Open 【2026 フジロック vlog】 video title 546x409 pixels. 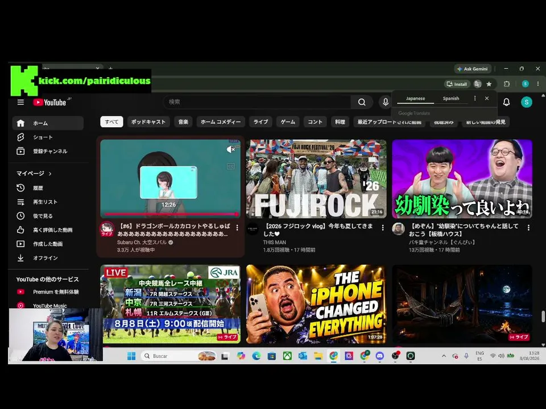click(318, 230)
